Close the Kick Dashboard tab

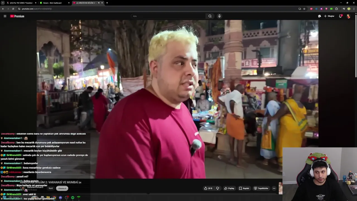[x=69, y=3]
